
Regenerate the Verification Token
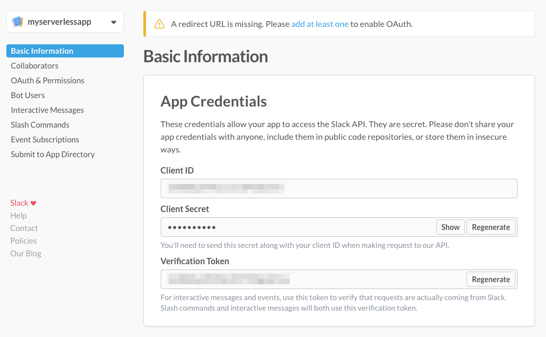491,280
